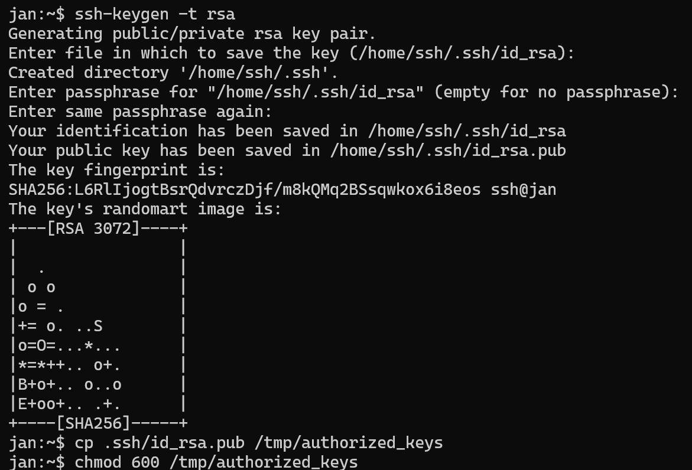
Task: Click the "Enter same passphrase again" prompt
Action: click(140, 112)
